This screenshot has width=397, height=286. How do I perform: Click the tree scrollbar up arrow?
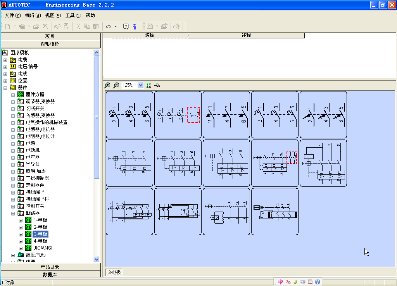[97, 53]
